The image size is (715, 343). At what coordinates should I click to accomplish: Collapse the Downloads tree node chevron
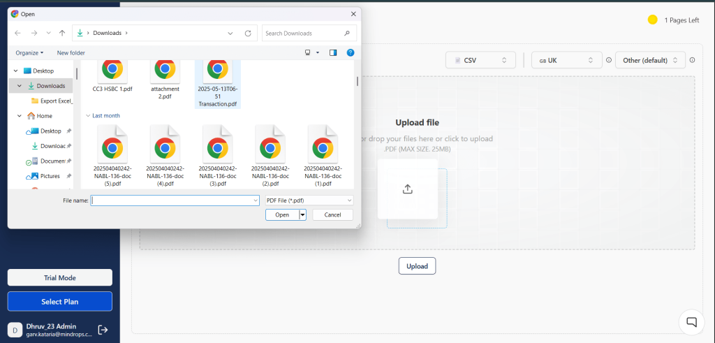click(19, 86)
